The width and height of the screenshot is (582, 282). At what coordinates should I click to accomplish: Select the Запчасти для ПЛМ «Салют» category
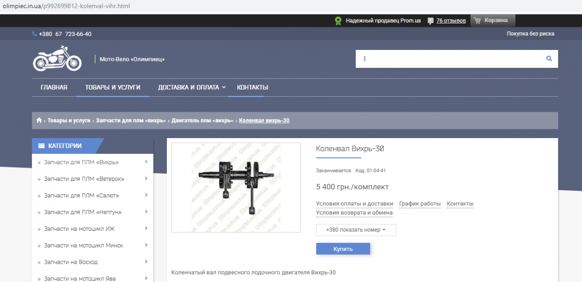pyautogui.click(x=82, y=195)
